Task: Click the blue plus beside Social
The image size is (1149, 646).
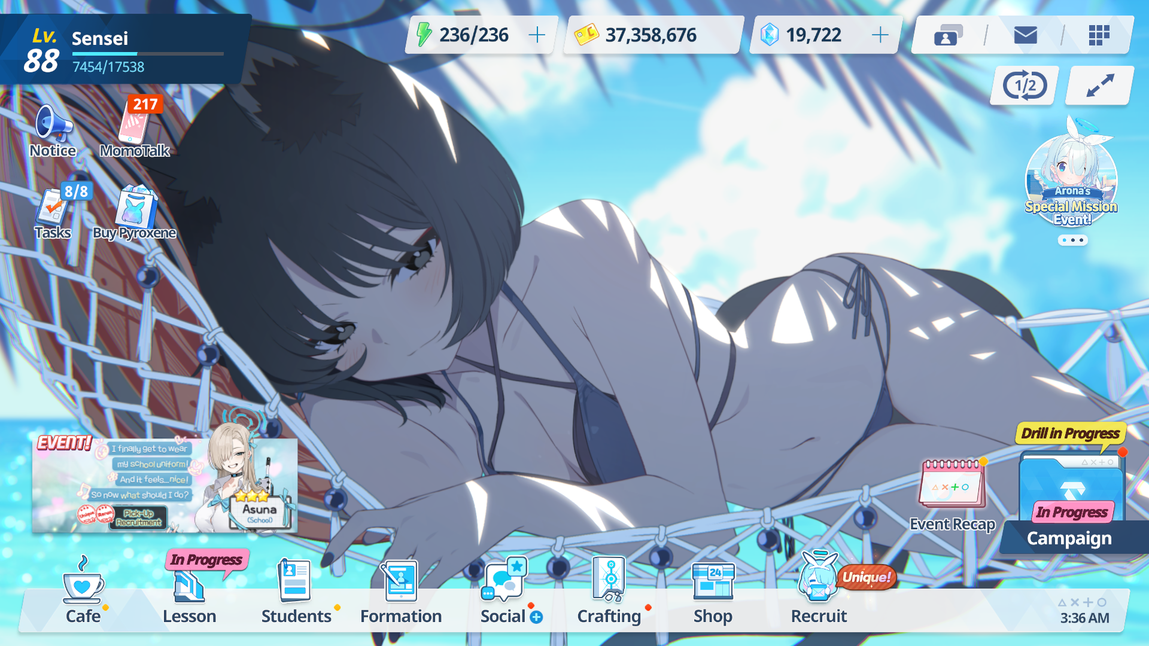Action: point(537,617)
